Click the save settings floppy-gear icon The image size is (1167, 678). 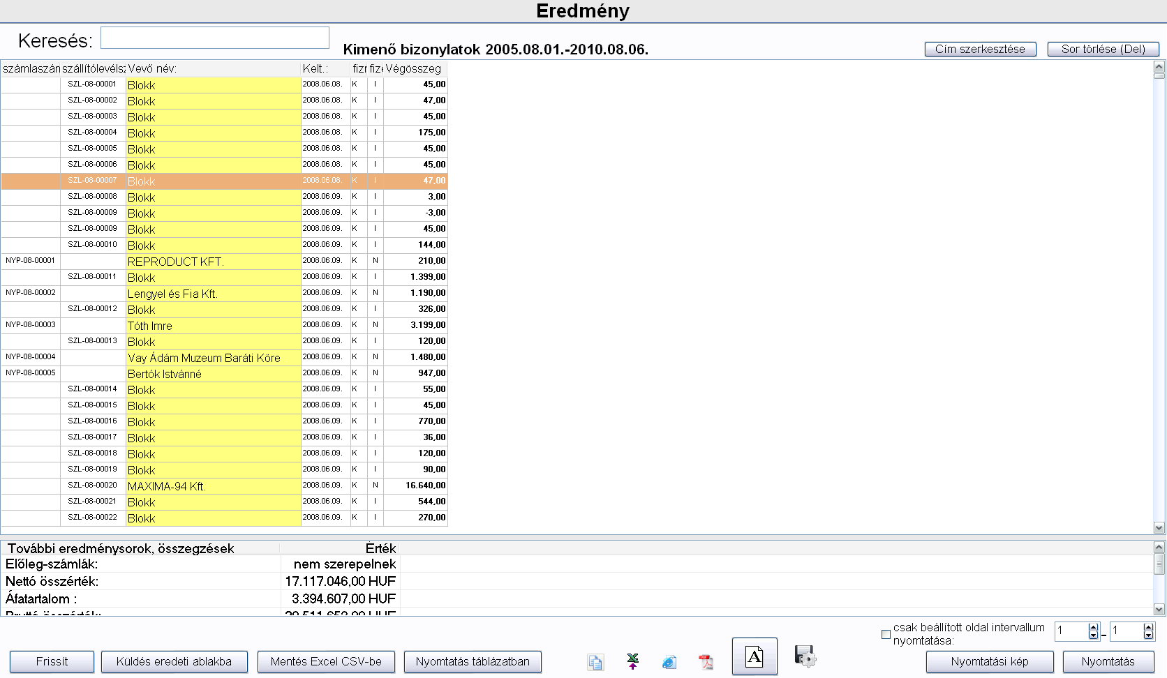(x=805, y=656)
